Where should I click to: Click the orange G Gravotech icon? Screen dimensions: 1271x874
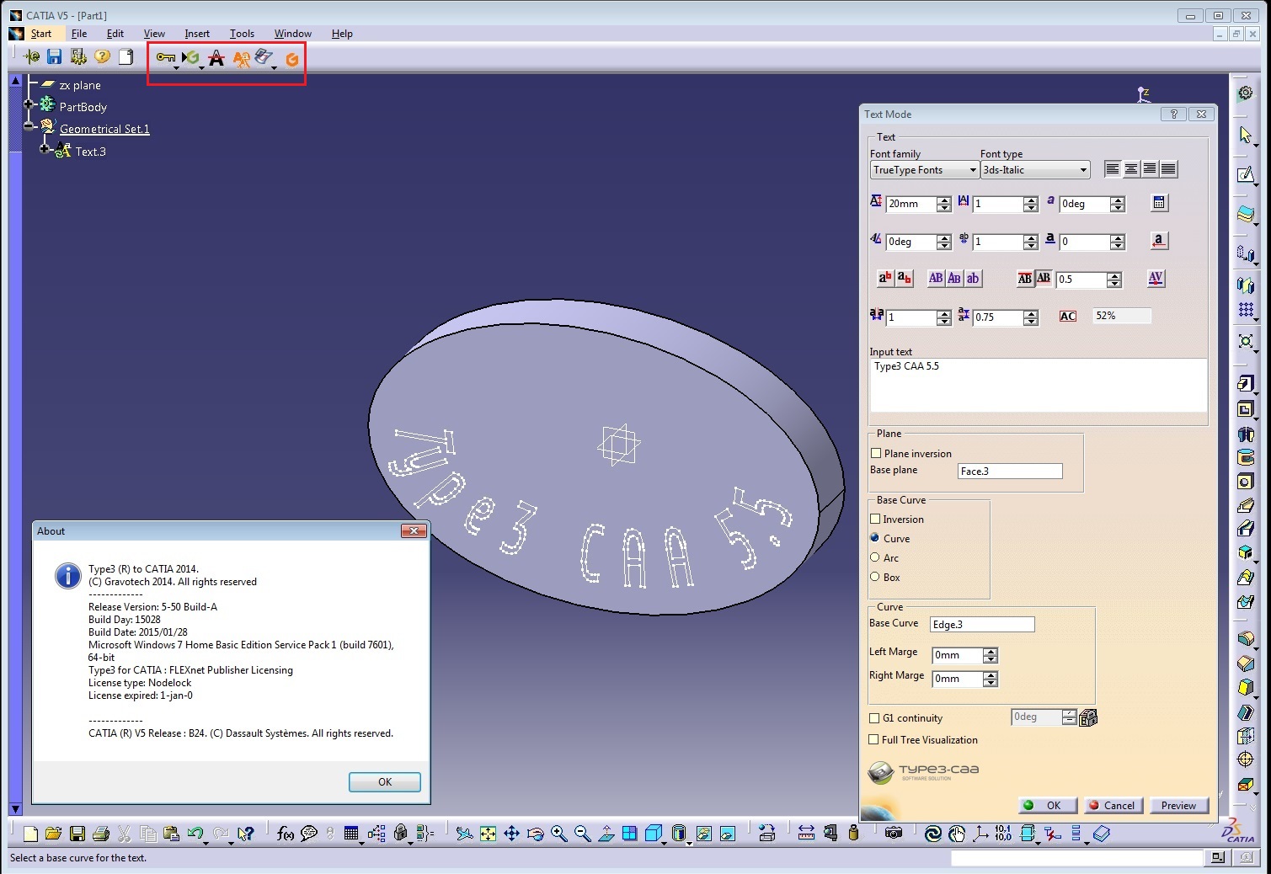tap(292, 59)
